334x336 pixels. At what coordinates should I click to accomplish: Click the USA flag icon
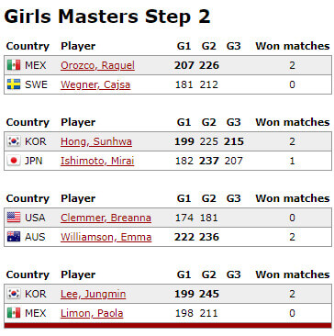tap(14, 218)
